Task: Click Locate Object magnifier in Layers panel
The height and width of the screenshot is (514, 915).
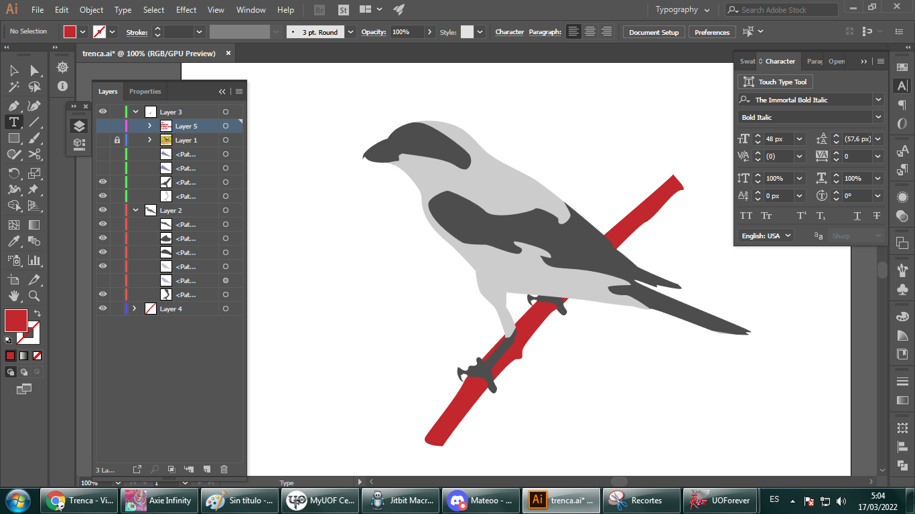Action: click(x=155, y=469)
